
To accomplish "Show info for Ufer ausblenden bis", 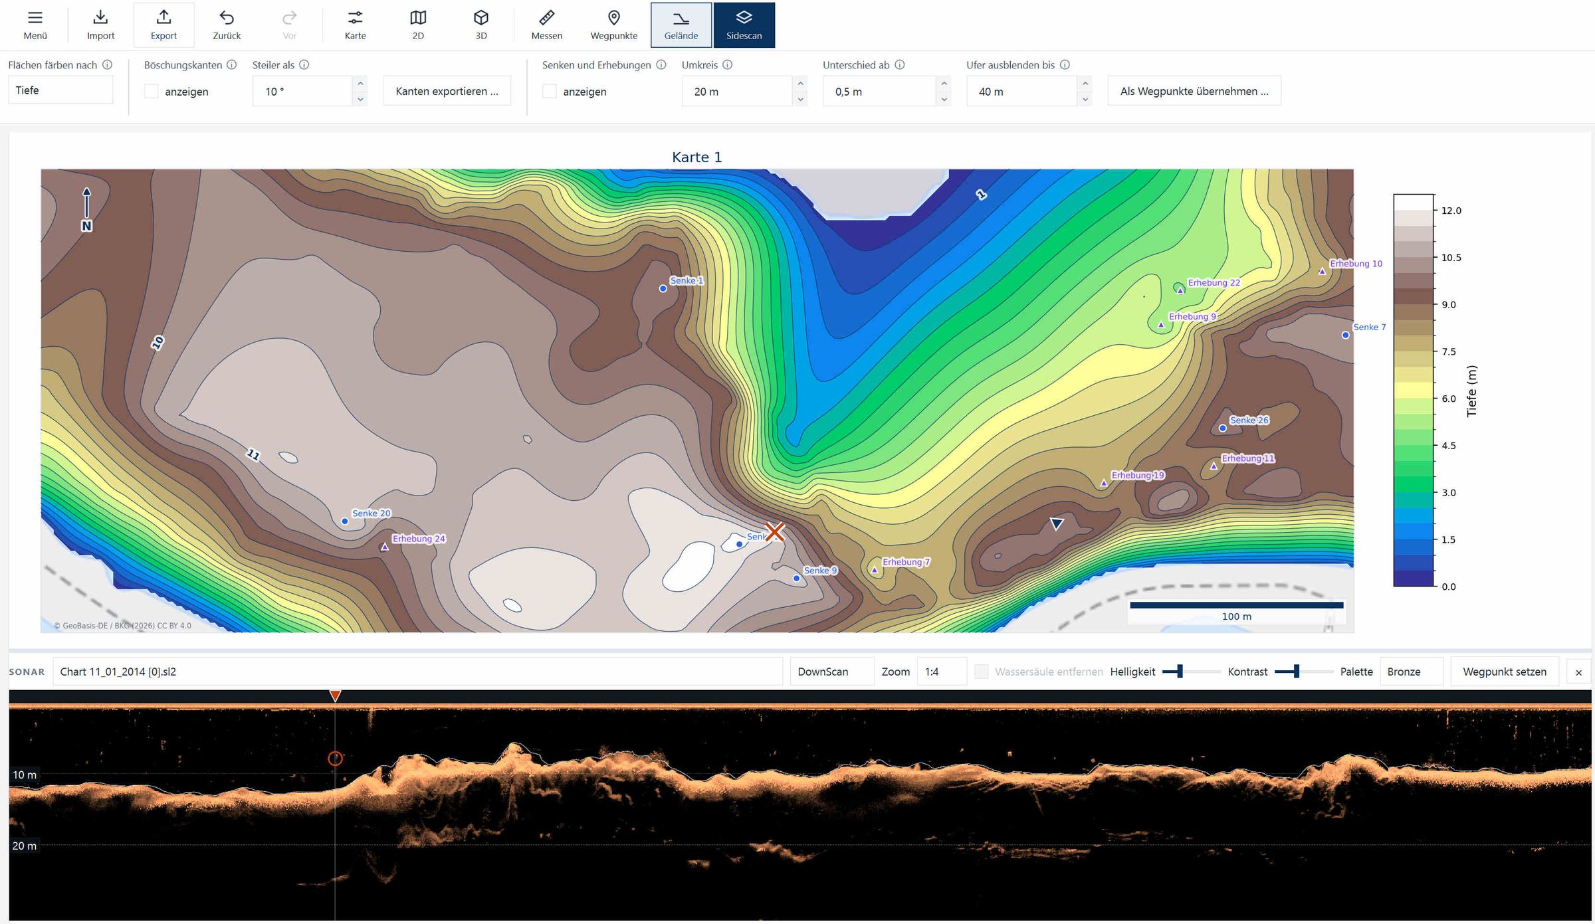I will point(1065,64).
